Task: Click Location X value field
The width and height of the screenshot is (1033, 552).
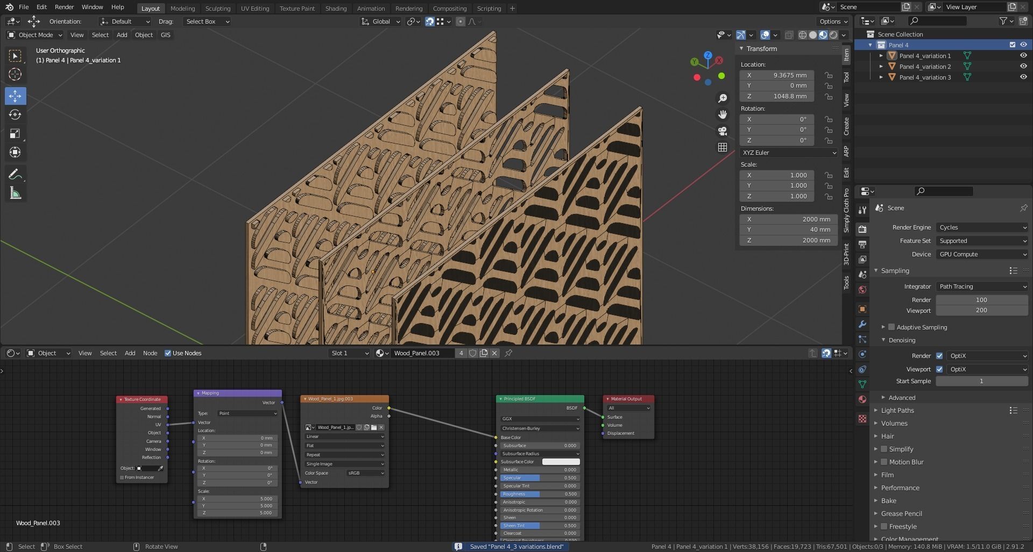Action: coord(777,75)
